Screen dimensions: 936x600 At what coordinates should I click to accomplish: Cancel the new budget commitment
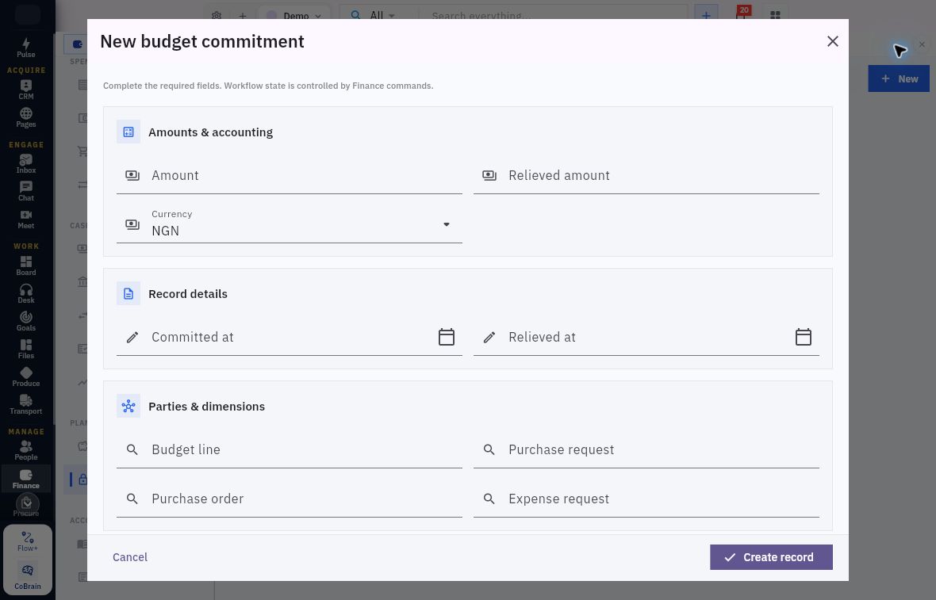[130, 557]
